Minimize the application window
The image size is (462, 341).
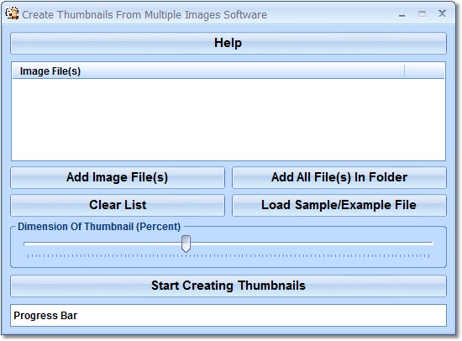click(x=402, y=14)
